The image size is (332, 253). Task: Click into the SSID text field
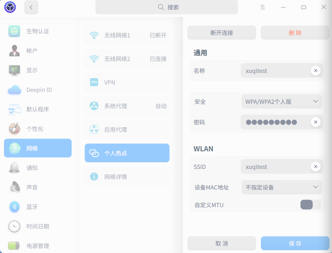282,166
